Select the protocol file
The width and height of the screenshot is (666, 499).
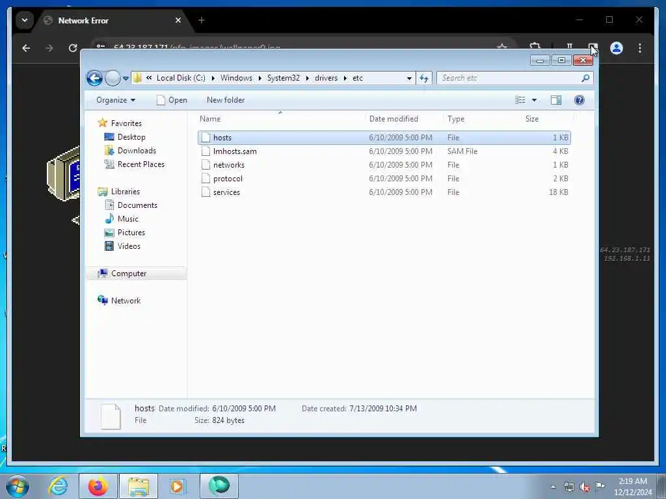click(x=384, y=179)
